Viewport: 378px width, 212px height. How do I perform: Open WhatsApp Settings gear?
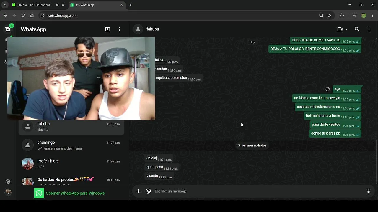(x=8, y=182)
